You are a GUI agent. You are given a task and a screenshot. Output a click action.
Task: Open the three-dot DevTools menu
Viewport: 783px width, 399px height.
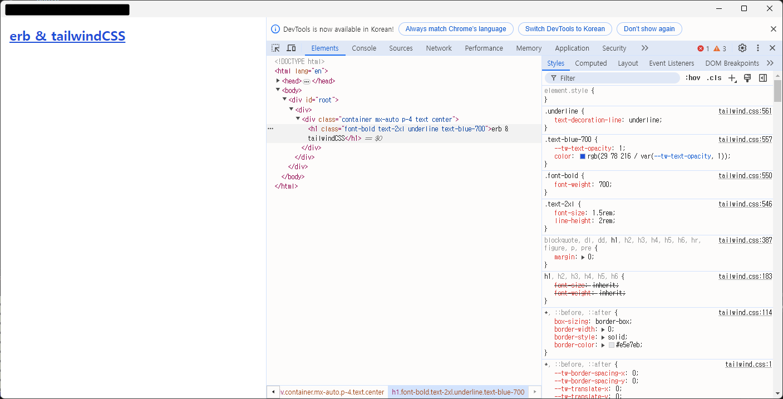pyautogui.click(x=757, y=48)
